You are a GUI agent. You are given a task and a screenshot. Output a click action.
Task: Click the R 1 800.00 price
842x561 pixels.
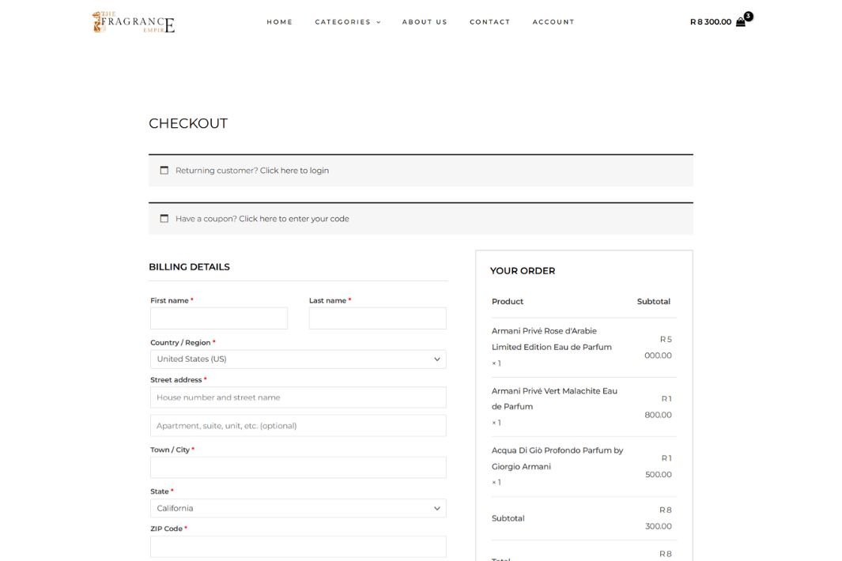[x=658, y=406]
